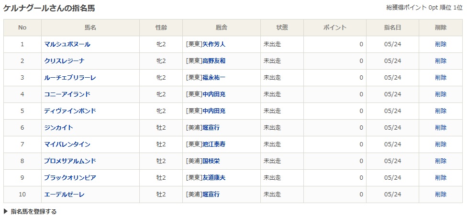
Task: Open horse コニーアイランド link
Action: point(67,94)
